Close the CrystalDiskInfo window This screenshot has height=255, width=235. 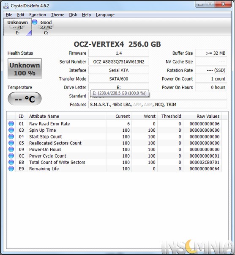click(x=223, y=4)
